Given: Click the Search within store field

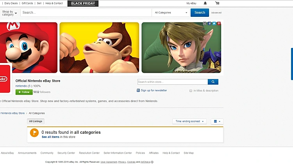Looking at the screenshot, I should pyautogui.click(x=173, y=82).
